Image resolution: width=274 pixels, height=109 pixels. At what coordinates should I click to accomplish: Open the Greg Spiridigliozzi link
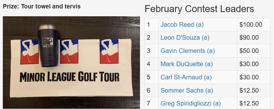point(190,104)
